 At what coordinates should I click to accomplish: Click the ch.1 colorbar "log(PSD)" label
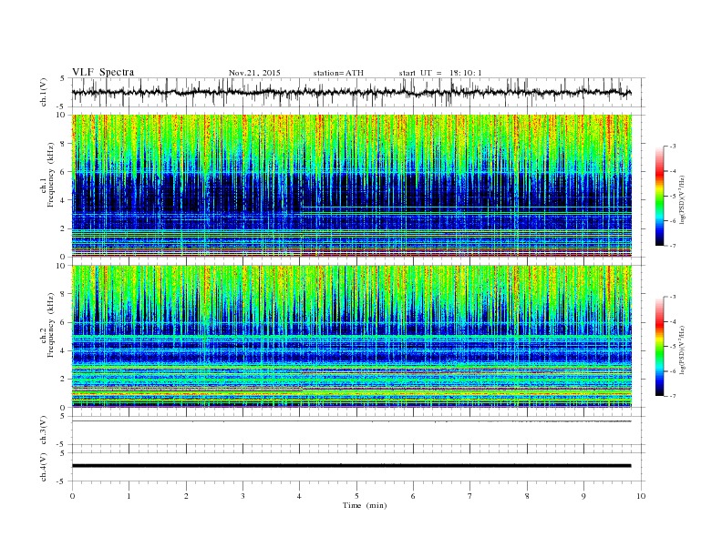pyautogui.click(x=683, y=200)
